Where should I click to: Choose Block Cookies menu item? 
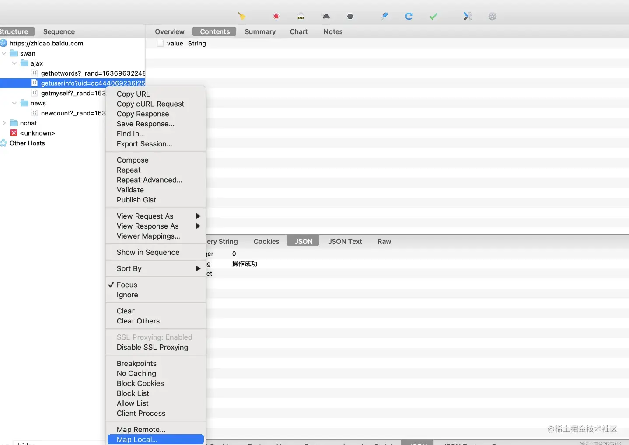[156, 383]
